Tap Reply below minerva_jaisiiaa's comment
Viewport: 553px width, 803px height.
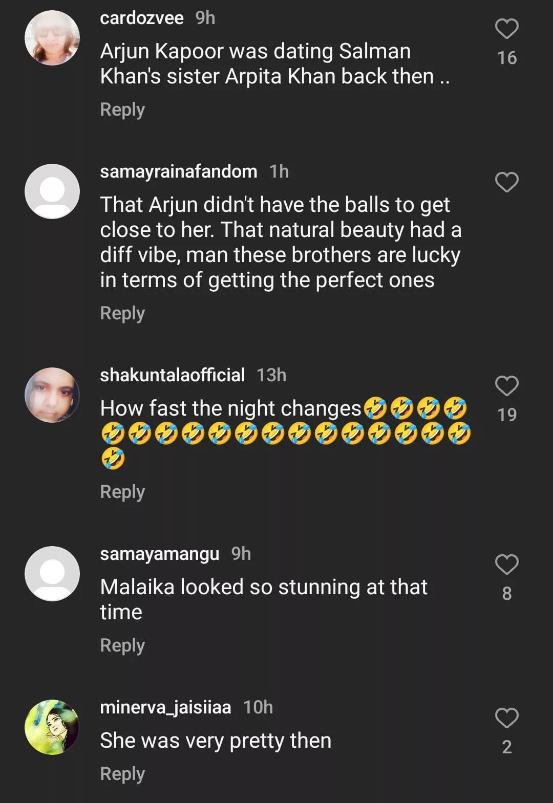pos(122,774)
